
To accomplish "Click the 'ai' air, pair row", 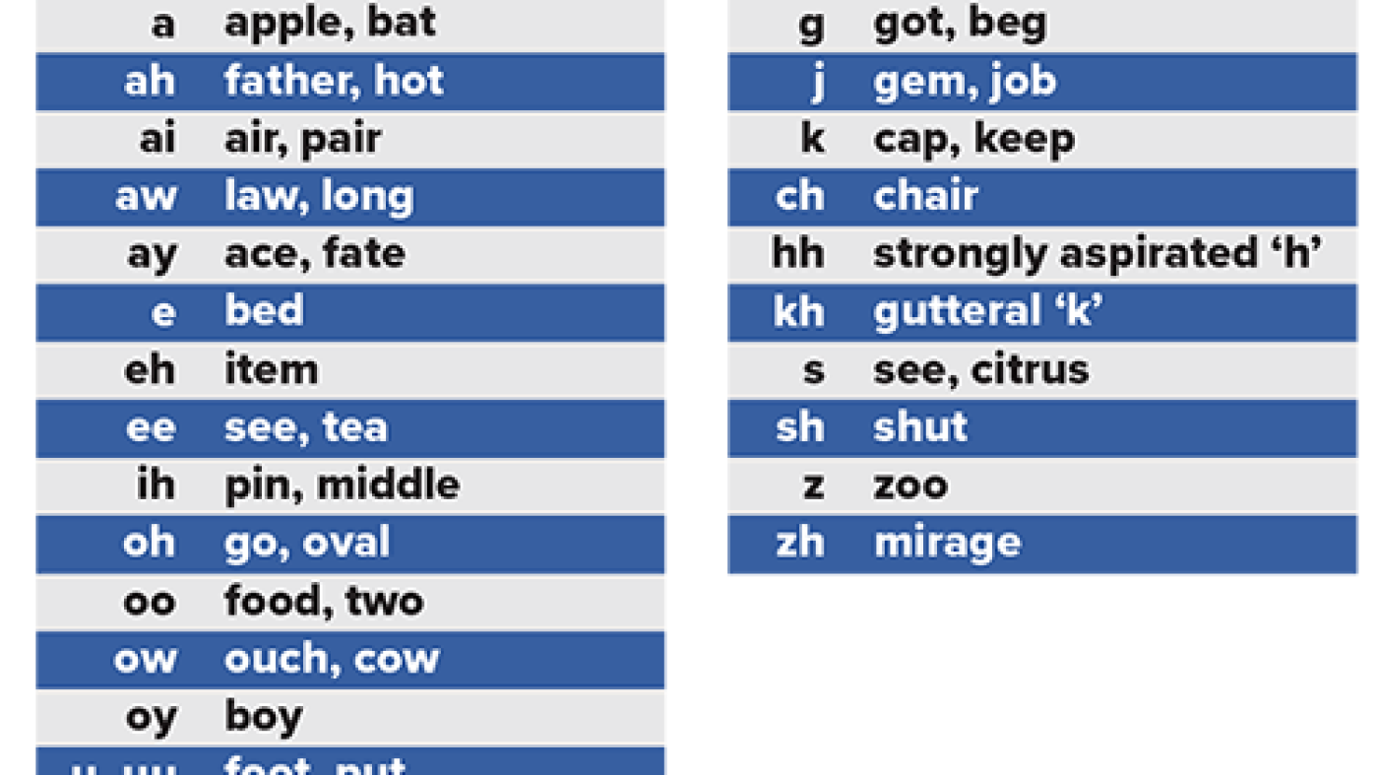I will click(350, 139).
